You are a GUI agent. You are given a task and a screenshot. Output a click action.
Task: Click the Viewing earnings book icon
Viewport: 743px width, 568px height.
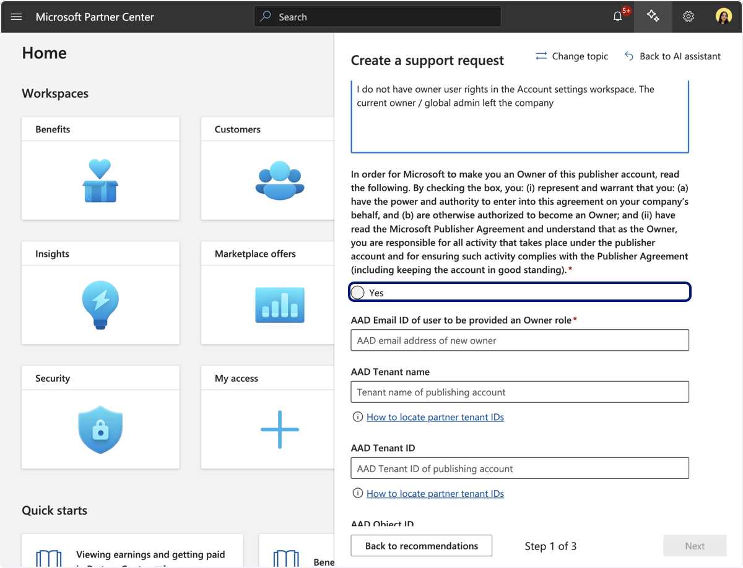pos(49,558)
